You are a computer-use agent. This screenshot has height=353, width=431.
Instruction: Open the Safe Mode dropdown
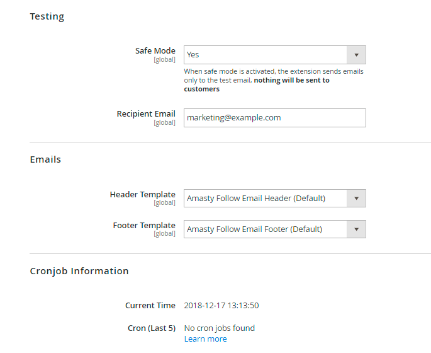266,55
